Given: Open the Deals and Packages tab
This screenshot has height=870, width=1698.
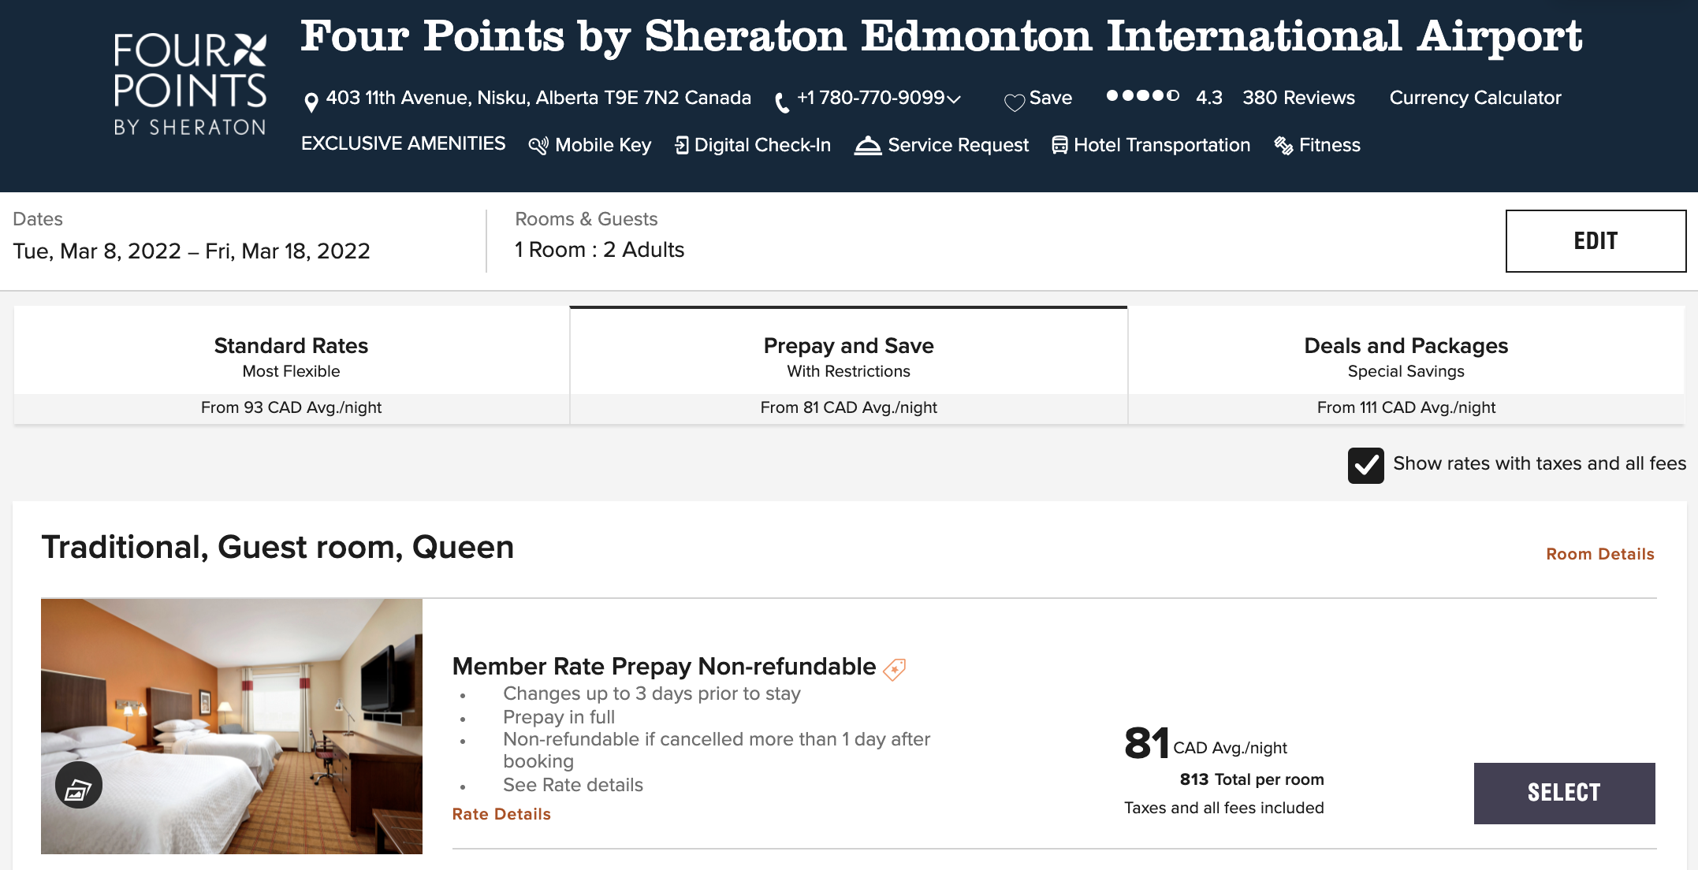Looking at the screenshot, I should point(1406,365).
